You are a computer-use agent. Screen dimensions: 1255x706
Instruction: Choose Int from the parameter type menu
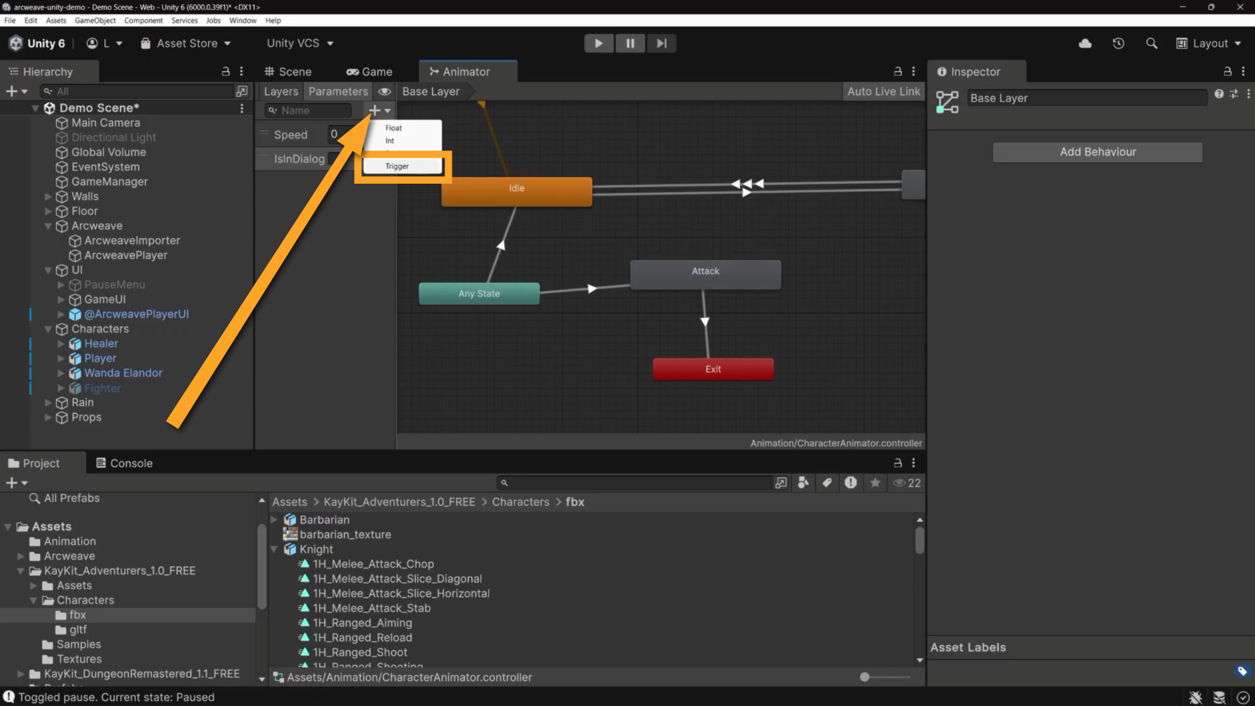point(403,141)
